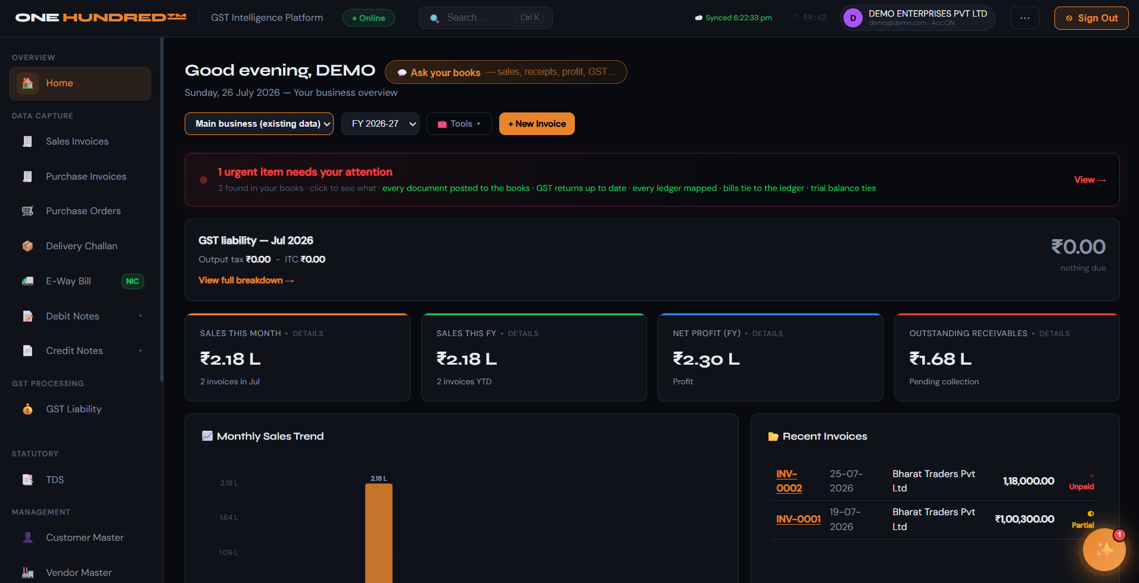The width and height of the screenshot is (1139, 583).
Task: Open the FY 2026-27 year dropdown
Action: [x=380, y=124]
